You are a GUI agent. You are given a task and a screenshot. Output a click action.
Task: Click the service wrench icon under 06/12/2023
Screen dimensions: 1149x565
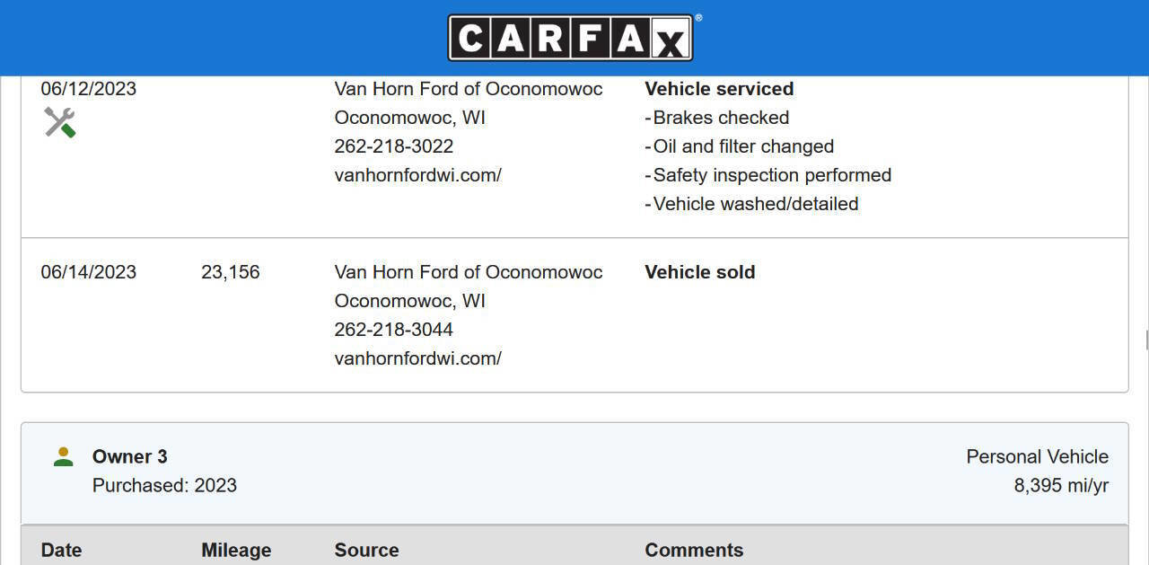[60, 122]
